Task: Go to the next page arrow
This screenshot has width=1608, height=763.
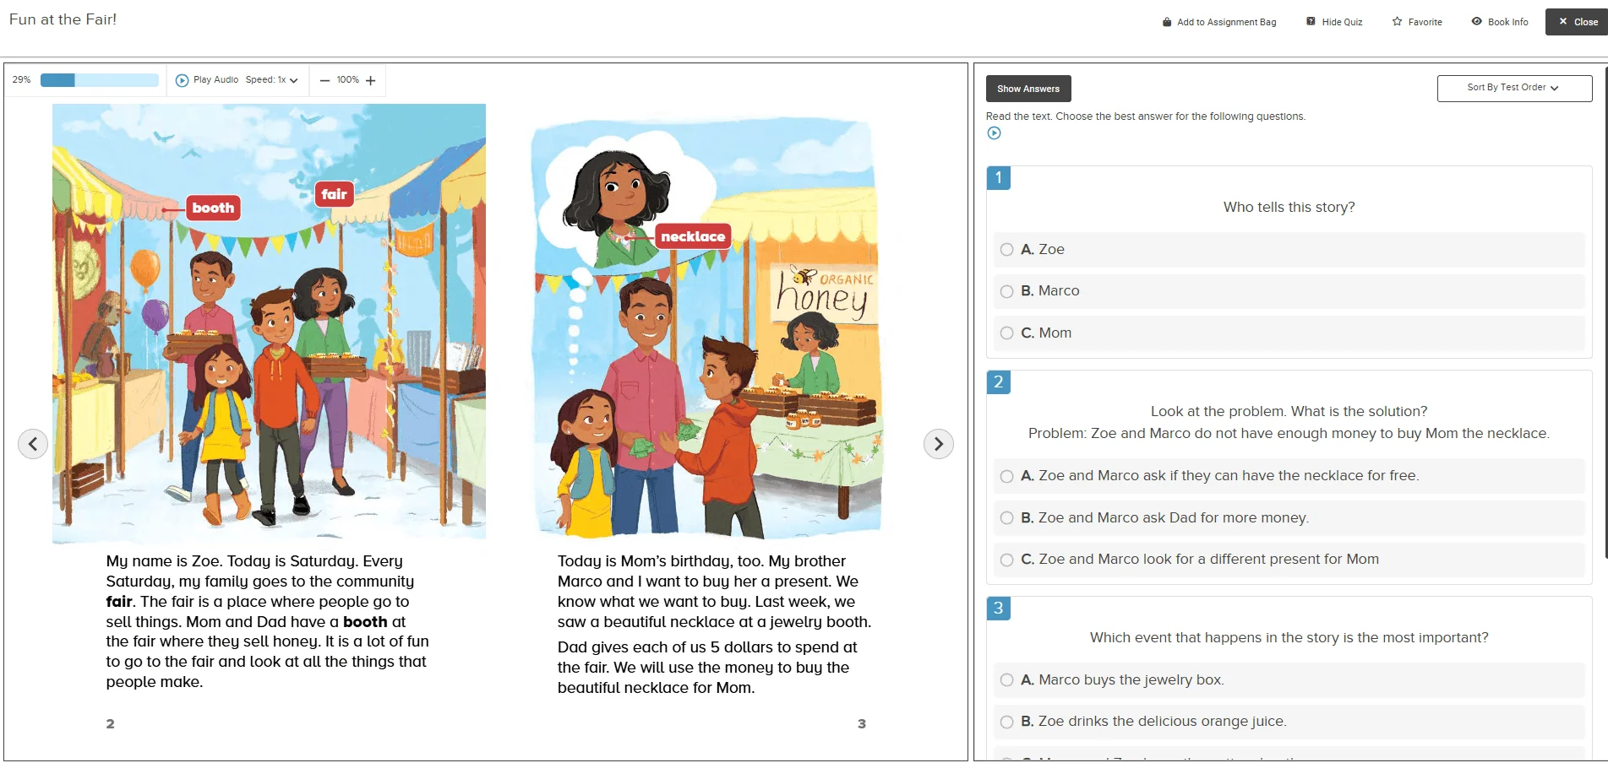Action: coord(938,444)
